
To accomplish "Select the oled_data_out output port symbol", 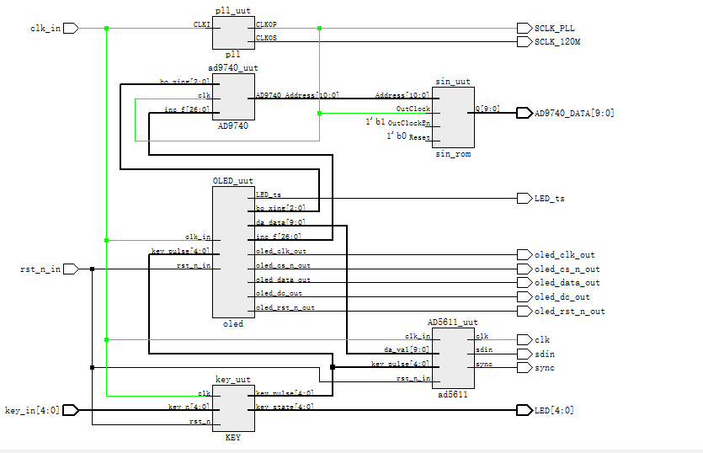I will (525, 283).
